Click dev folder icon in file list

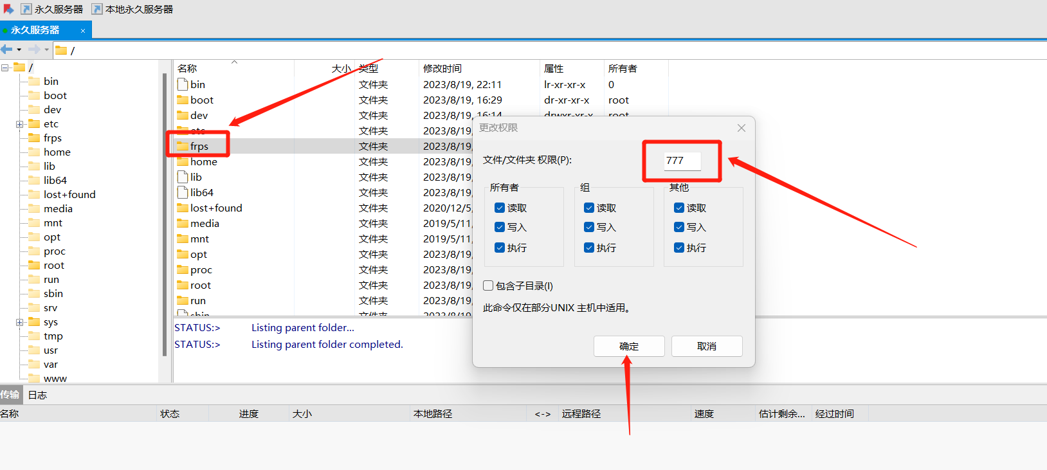point(183,115)
